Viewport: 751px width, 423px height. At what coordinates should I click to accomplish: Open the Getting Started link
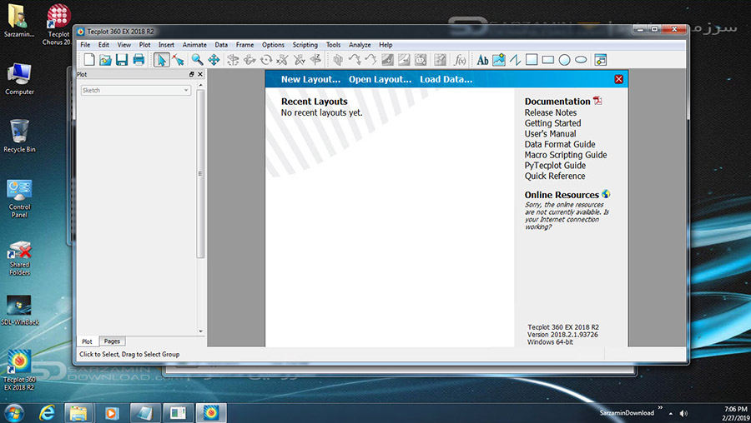552,123
